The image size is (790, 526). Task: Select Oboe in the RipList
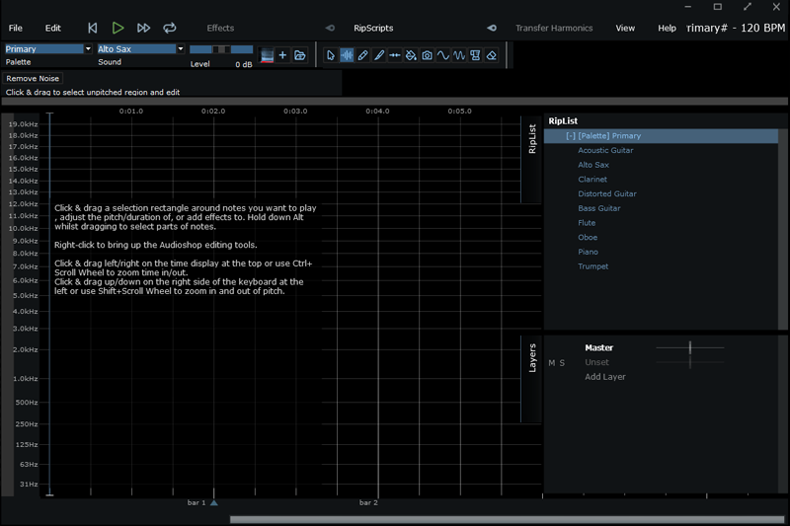pos(588,238)
